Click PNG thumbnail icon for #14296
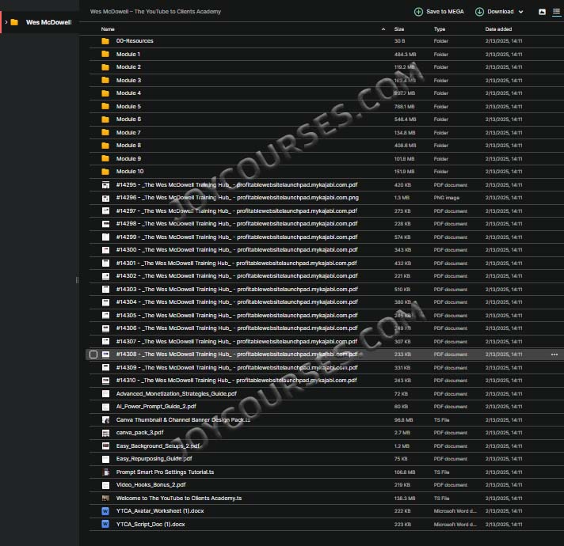The height and width of the screenshot is (546, 564). tap(106, 198)
